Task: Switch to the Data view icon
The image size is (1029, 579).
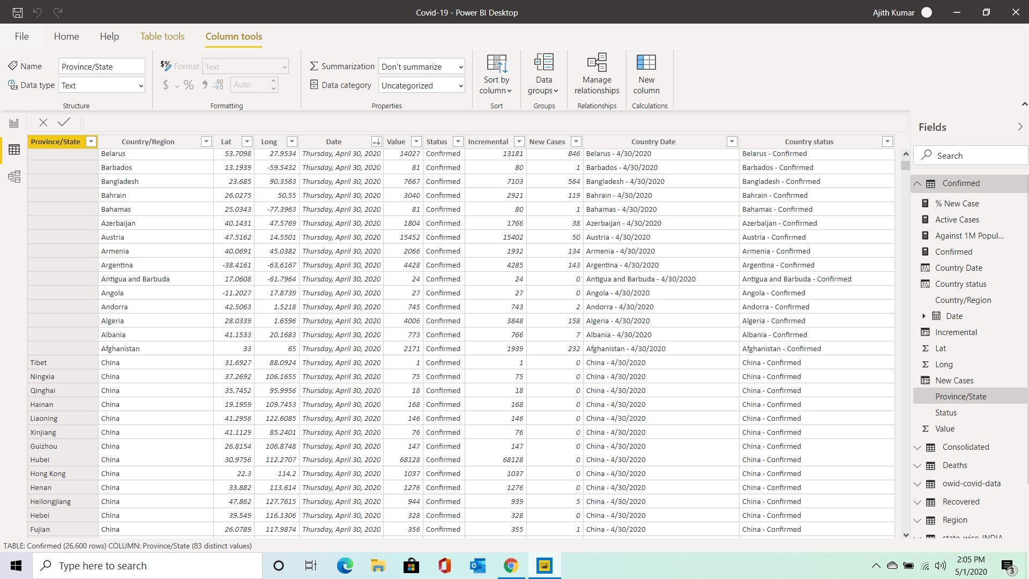Action: (14, 150)
